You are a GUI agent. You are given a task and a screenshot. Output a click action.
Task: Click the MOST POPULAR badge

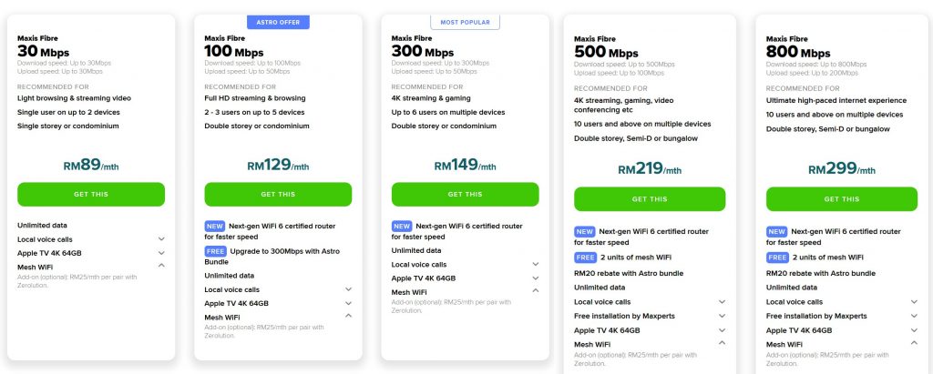(x=465, y=22)
